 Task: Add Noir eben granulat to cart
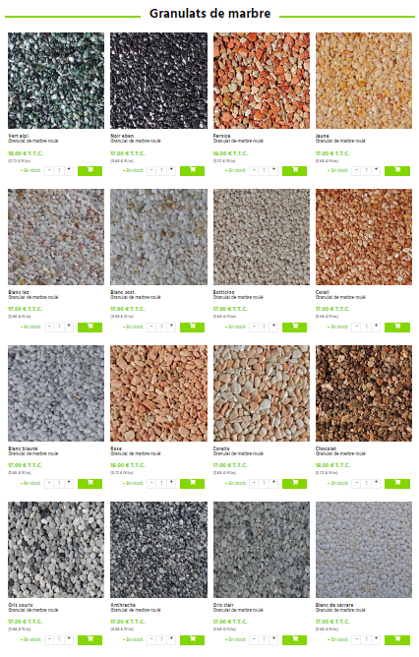[193, 170]
